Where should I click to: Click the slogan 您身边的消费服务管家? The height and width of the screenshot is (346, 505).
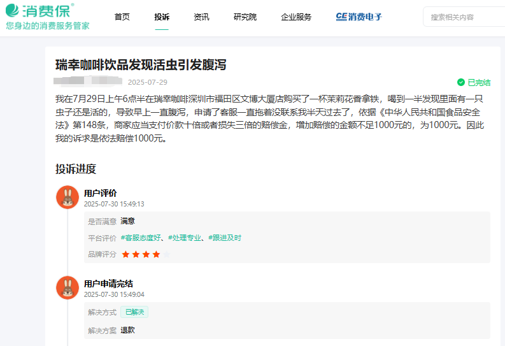[48, 25]
